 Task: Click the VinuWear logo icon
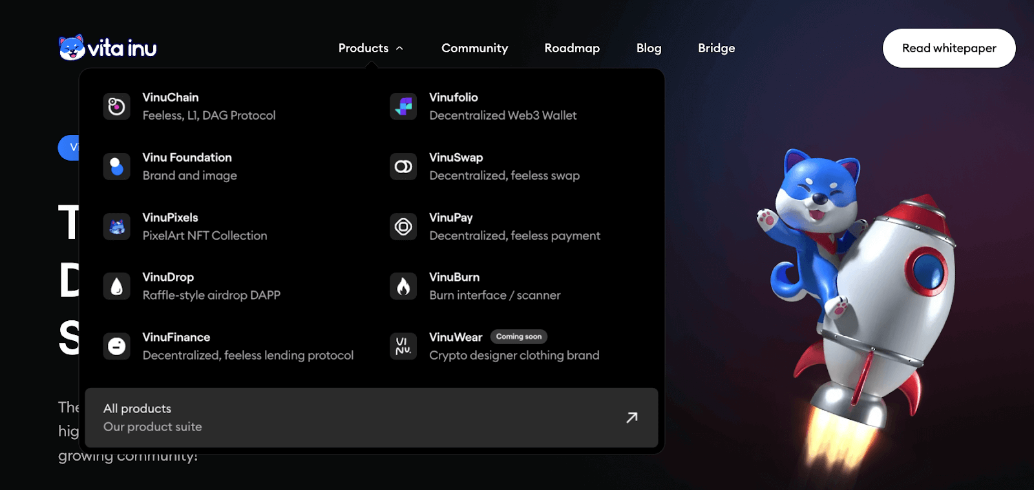[x=403, y=346]
